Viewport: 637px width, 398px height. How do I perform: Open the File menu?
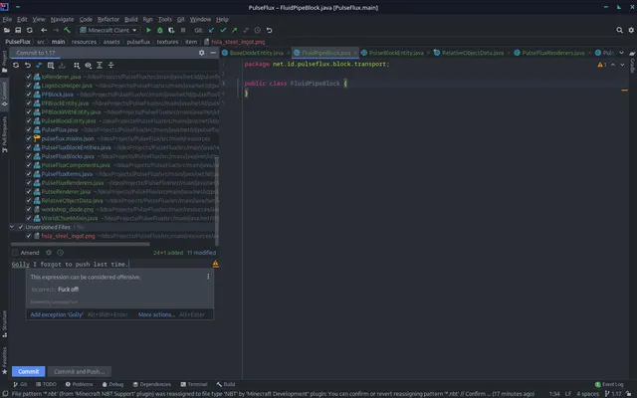pos(7,19)
